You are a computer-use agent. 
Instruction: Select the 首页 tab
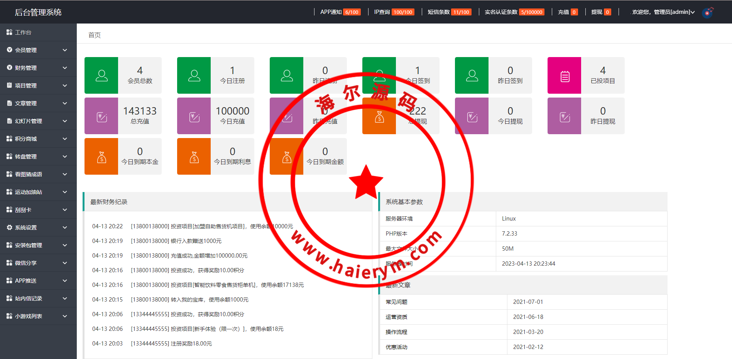(x=95, y=35)
